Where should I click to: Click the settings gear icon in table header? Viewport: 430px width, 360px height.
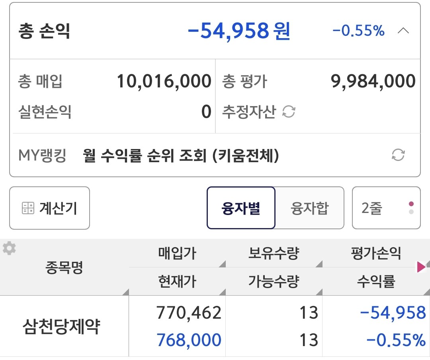coord(9,249)
